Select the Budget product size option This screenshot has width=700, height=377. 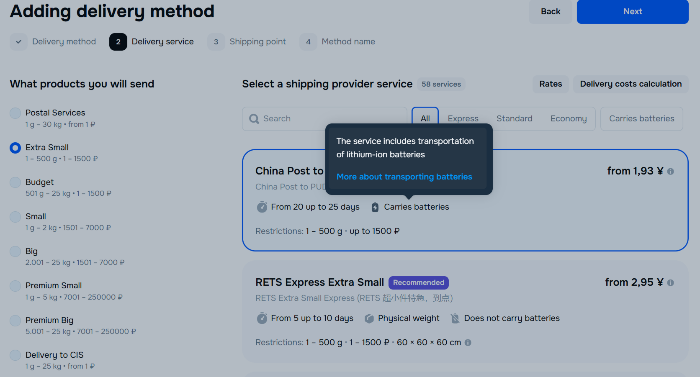tap(15, 182)
